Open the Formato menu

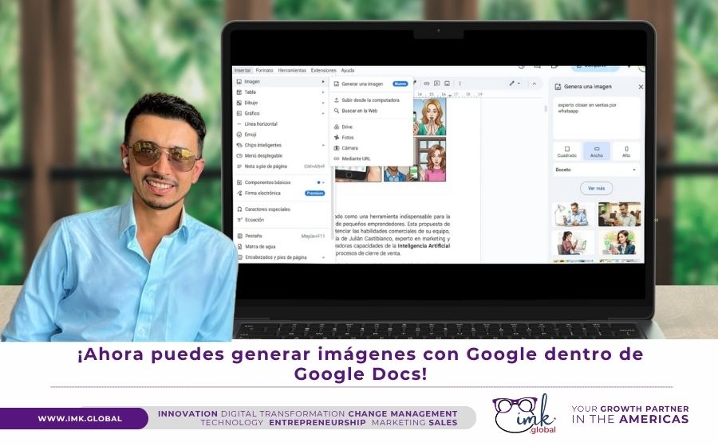click(264, 70)
